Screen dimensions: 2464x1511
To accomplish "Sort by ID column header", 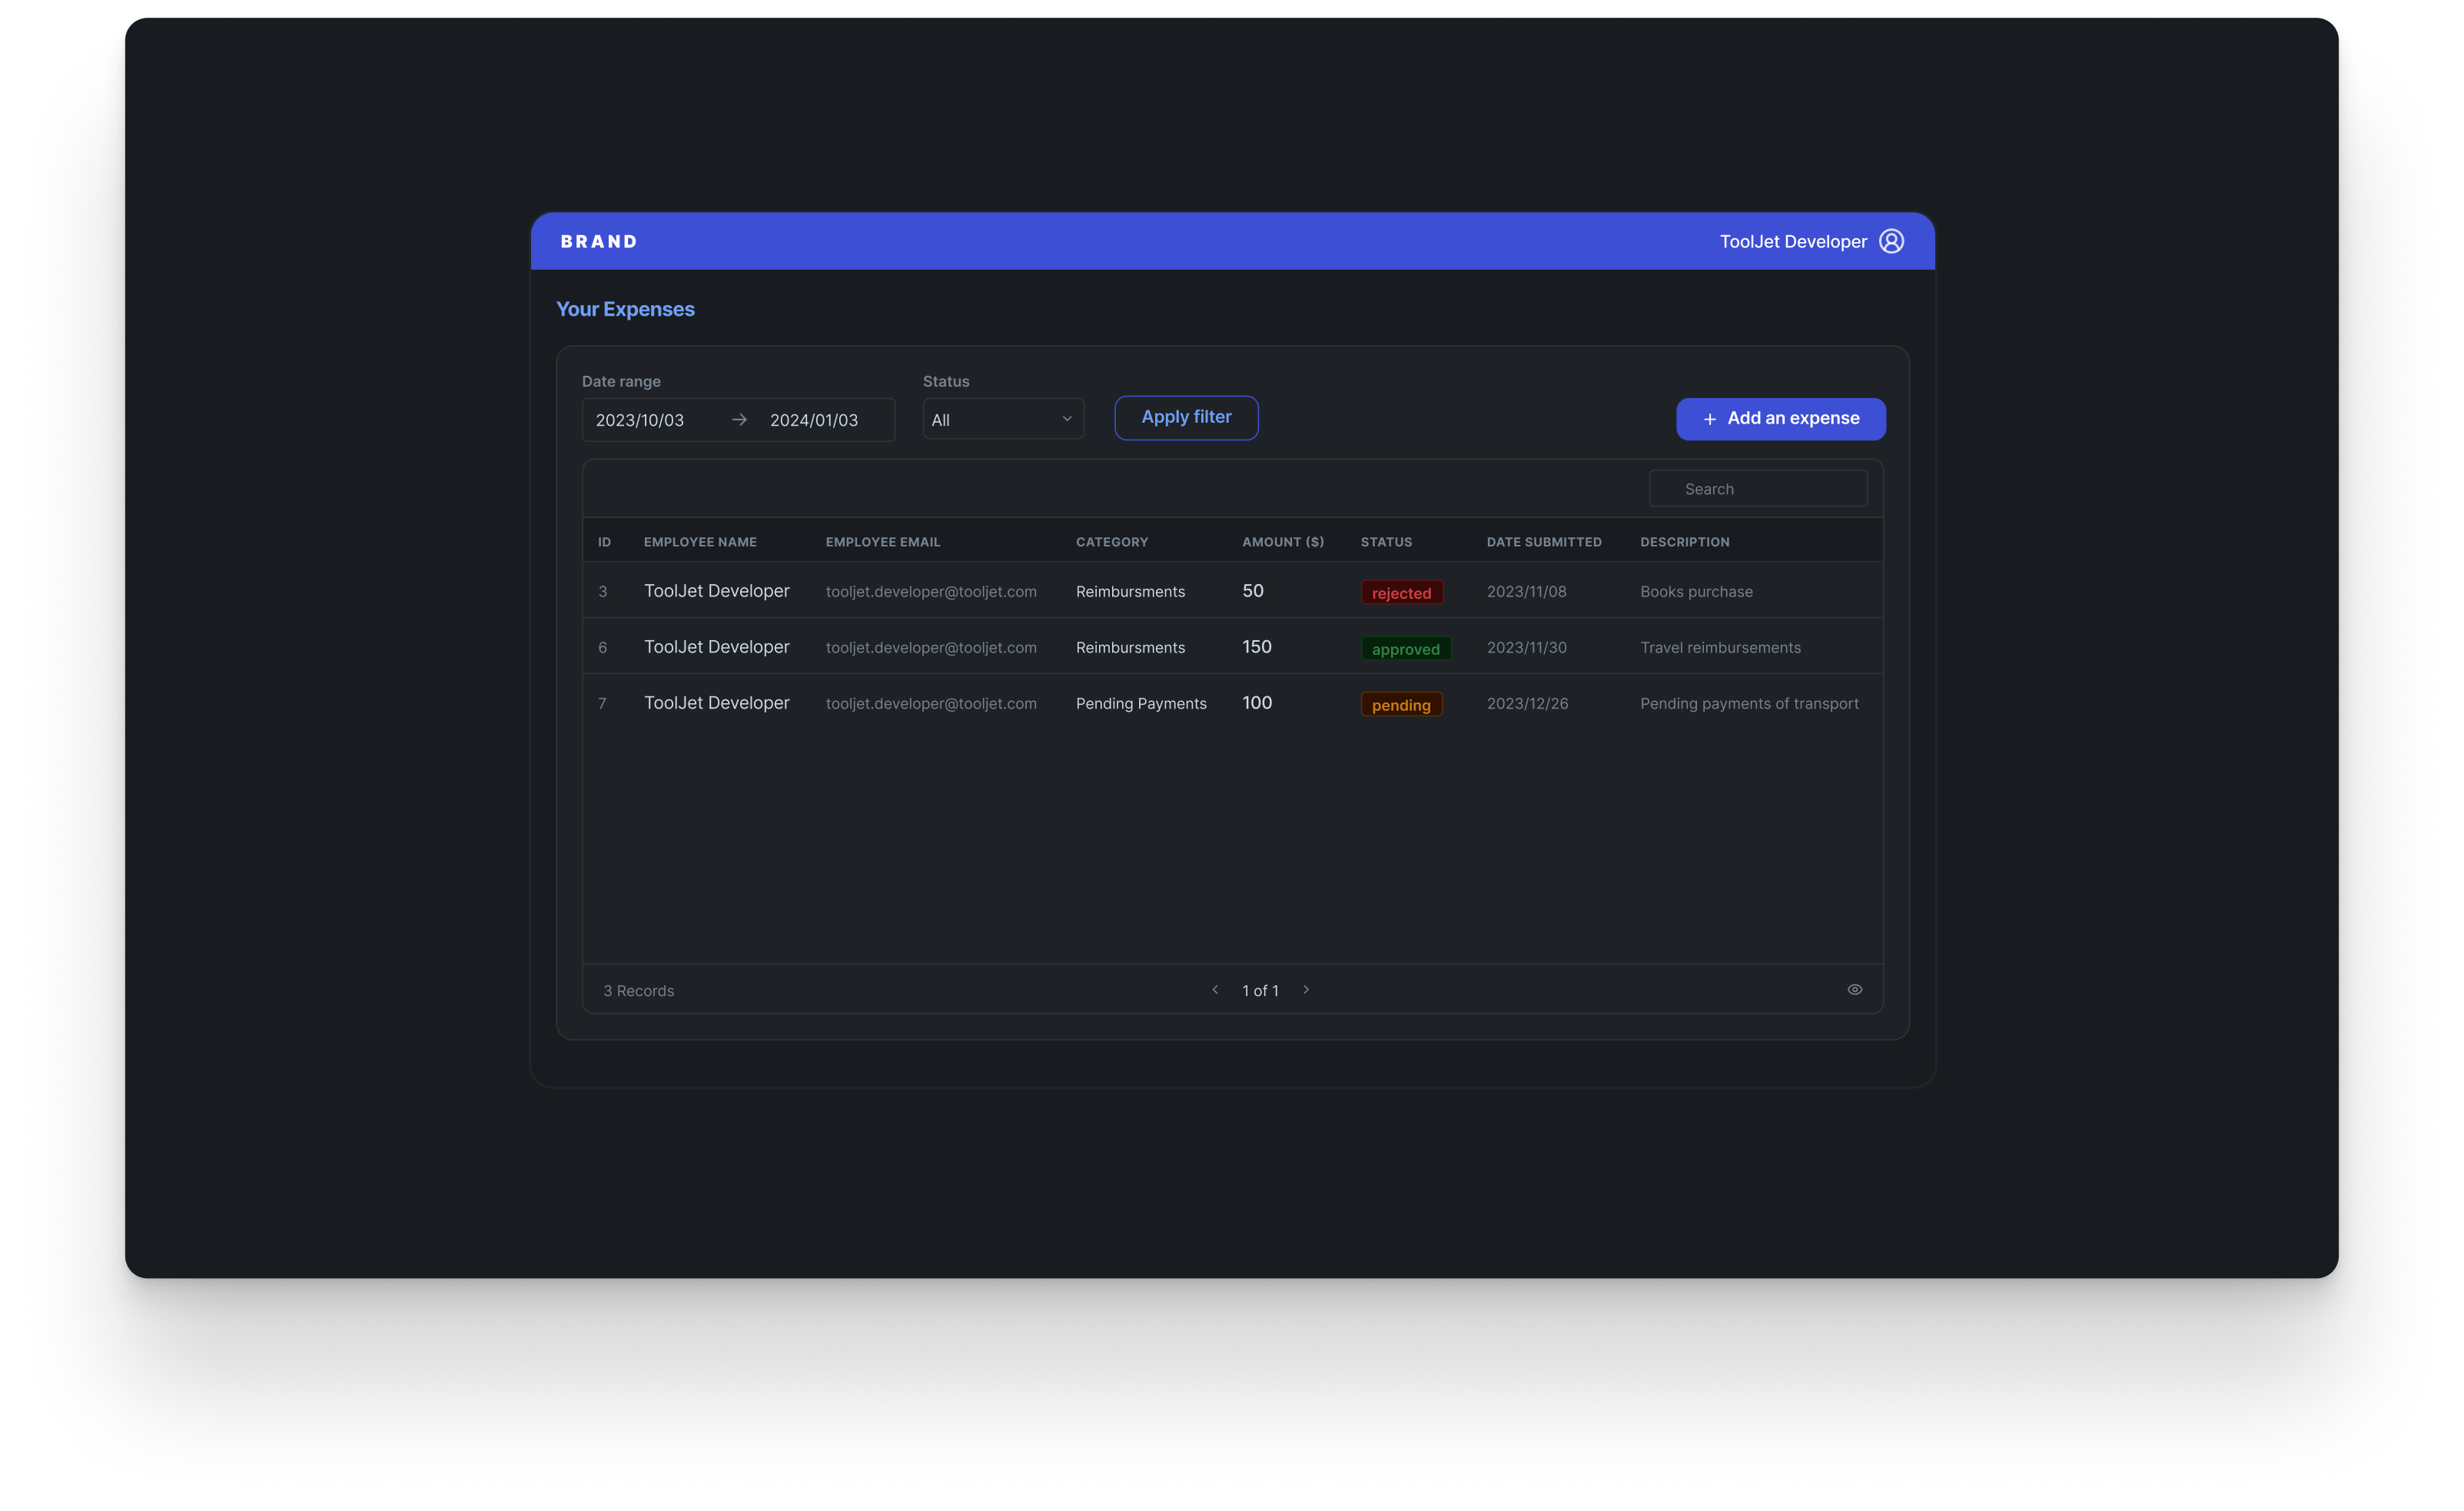I will click(604, 542).
